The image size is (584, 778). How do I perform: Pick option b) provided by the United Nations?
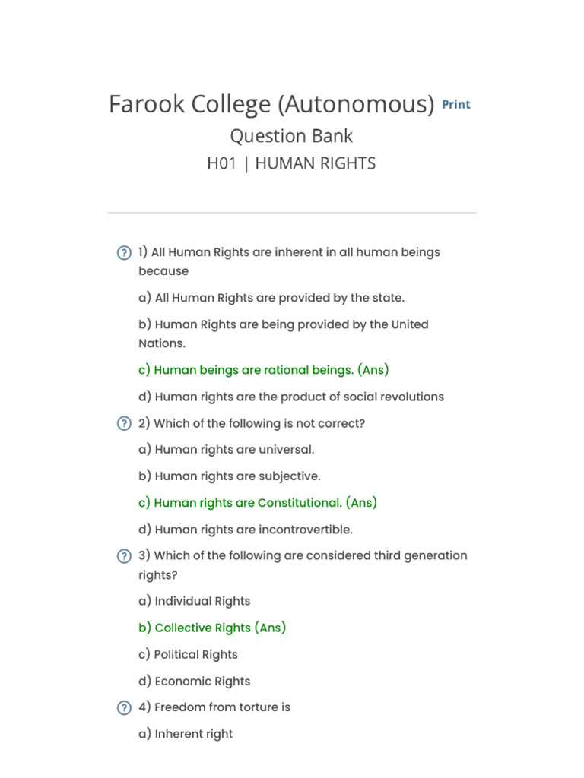pos(283,324)
